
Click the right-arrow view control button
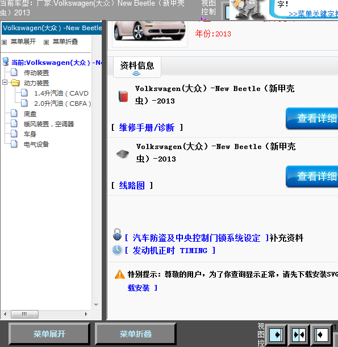click(276, 335)
